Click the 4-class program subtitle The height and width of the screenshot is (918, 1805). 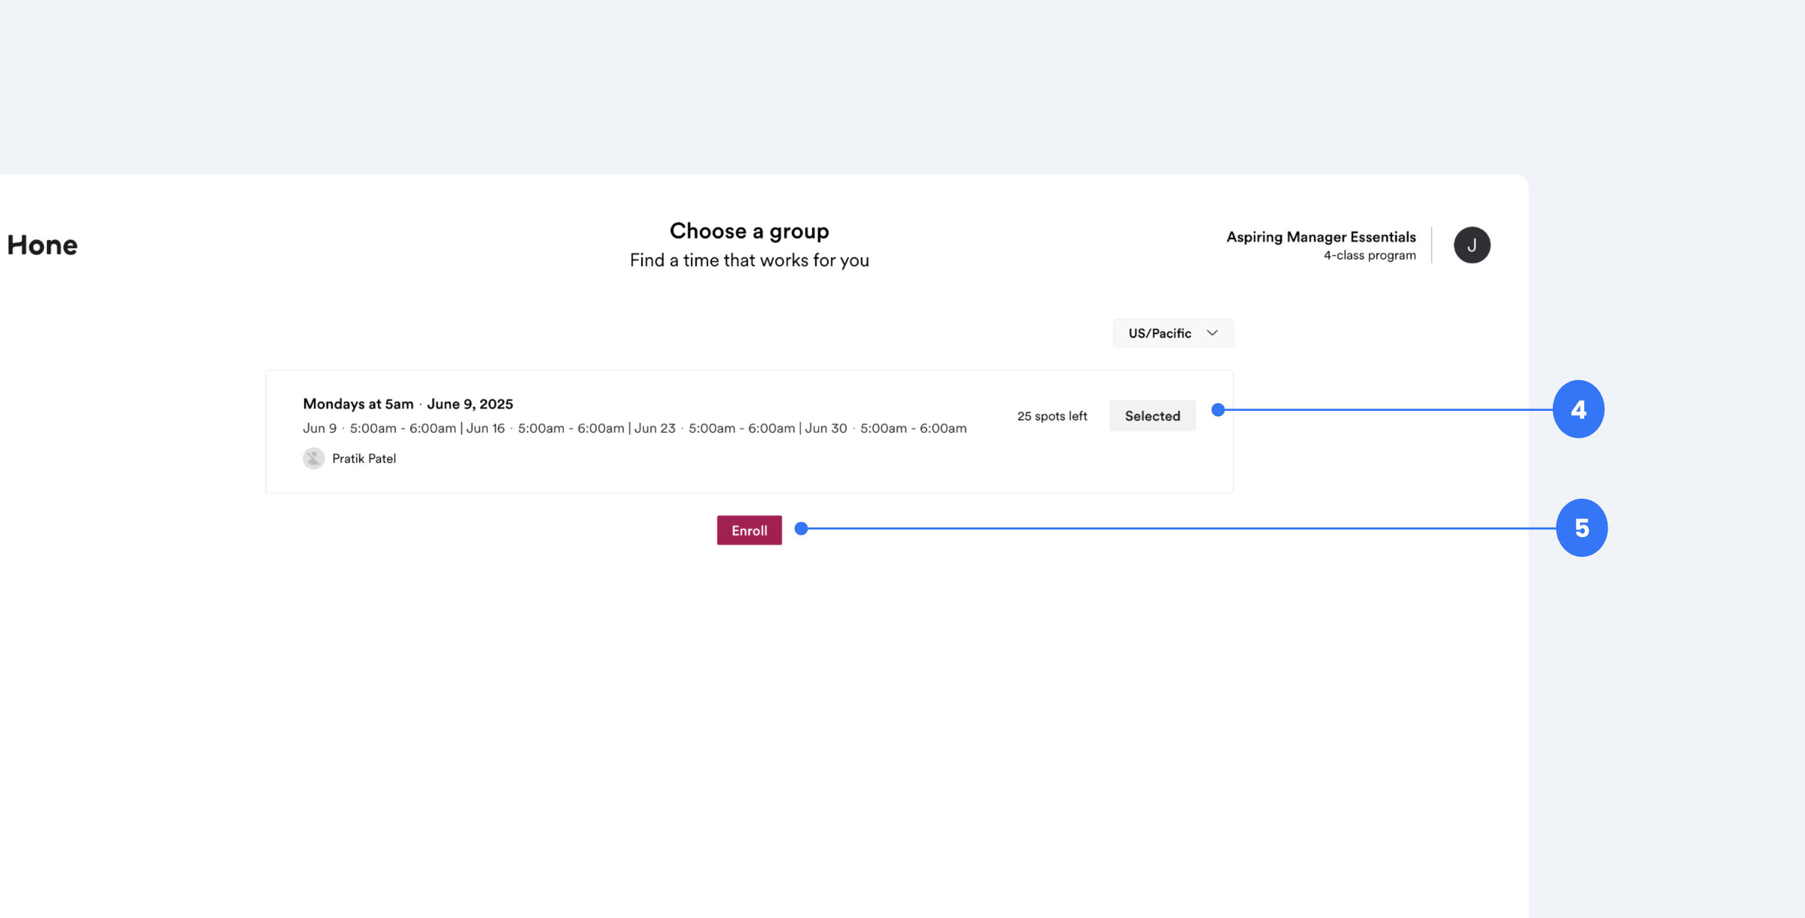coord(1369,255)
